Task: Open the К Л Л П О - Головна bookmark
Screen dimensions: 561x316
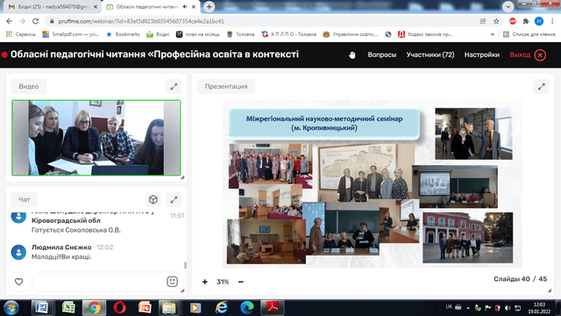Action: pyautogui.click(x=288, y=34)
